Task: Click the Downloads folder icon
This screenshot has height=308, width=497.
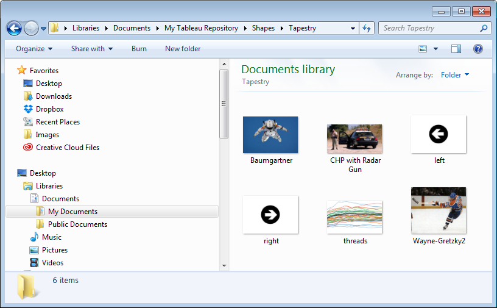Action: (x=28, y=96)
